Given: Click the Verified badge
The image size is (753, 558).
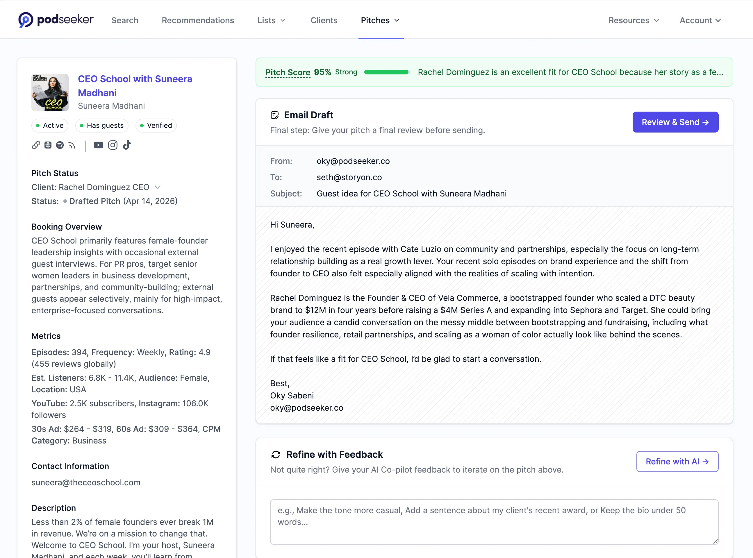Looking at the screenshot, I should (x=156, y=125).
